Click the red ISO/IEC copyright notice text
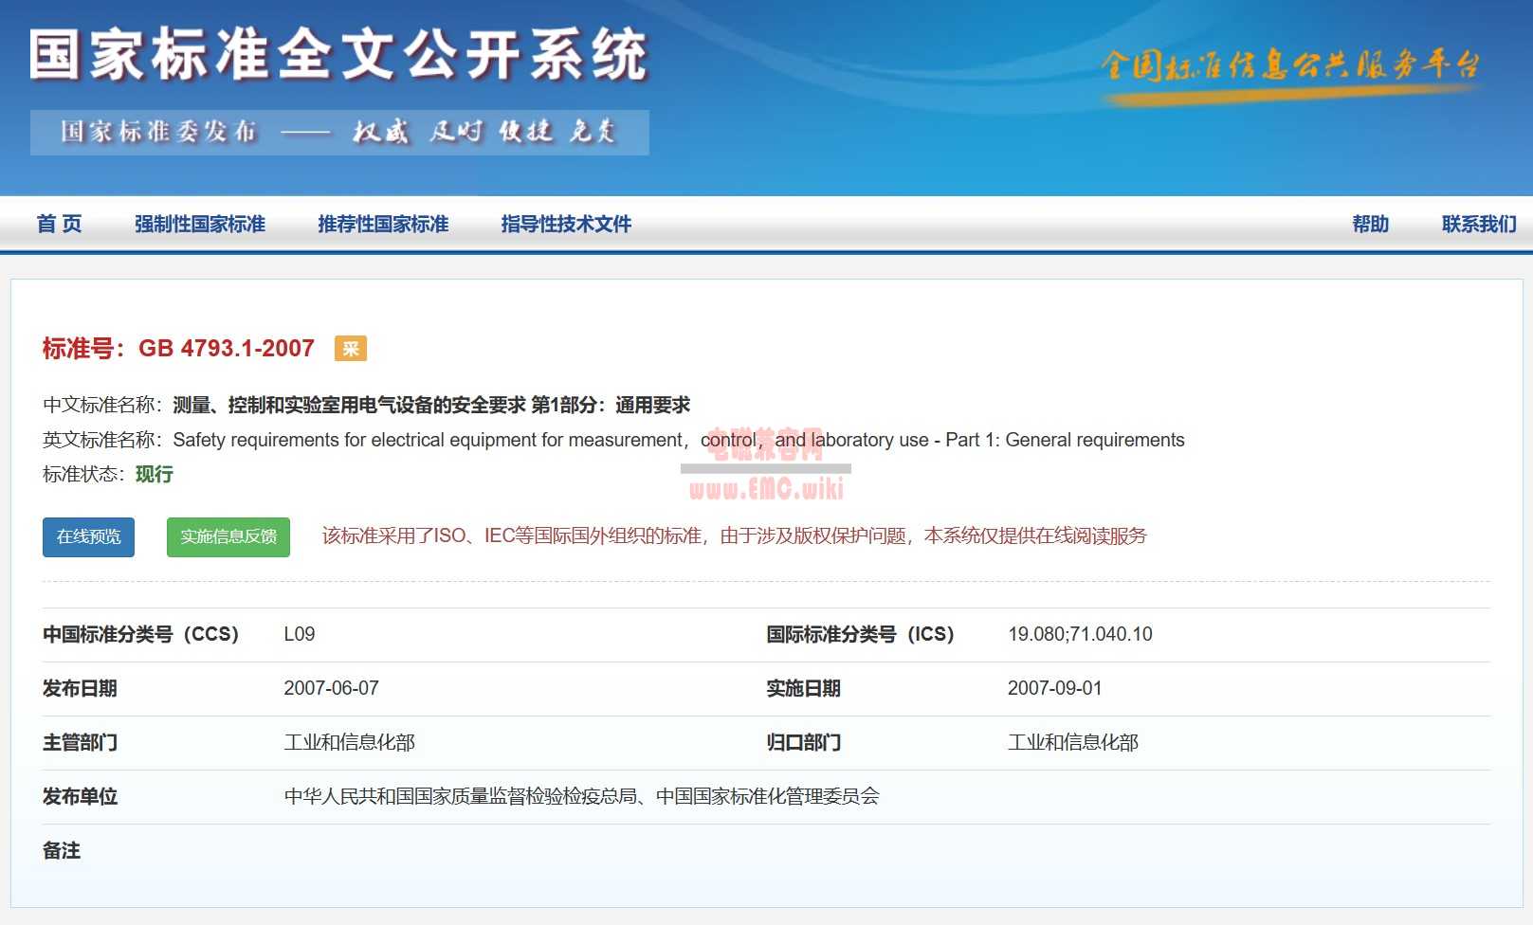 click(x=735, y=536)
